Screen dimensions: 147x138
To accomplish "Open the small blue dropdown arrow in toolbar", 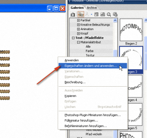I will click(92, 14).
